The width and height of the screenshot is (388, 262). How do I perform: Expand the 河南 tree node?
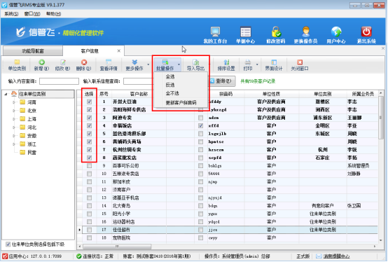coord(14,102)
